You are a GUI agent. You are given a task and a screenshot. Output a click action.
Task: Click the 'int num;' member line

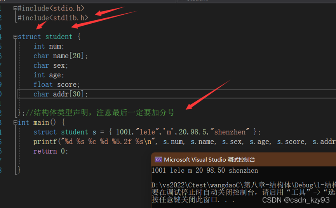pyautogui.click(x=49, y=46)
